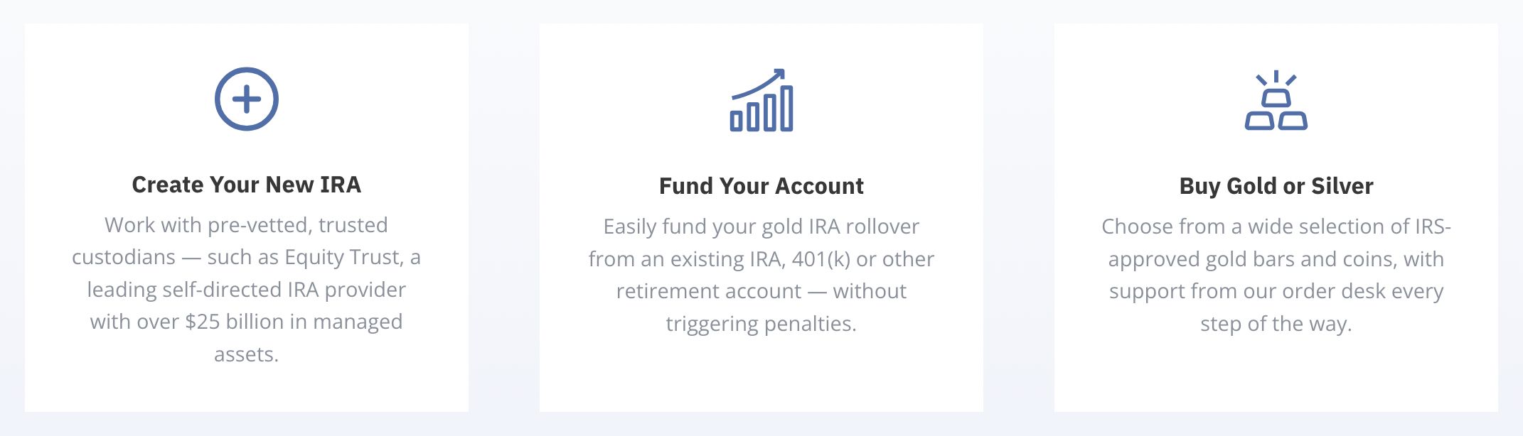This screenshot has height=436, width=1523.
Task: Click the plus-in-circle icon
Action: click(x=247, y=99)
